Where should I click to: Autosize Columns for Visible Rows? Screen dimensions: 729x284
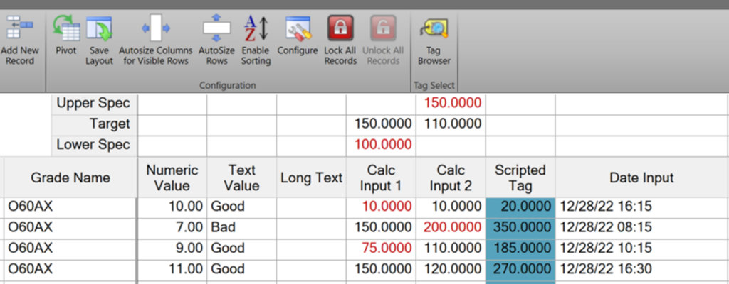coord(156,28)
